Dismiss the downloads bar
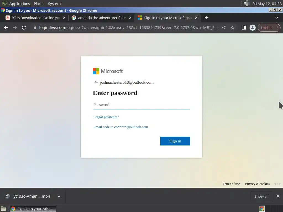The image size is (283, 212). (x=278, y=196)
